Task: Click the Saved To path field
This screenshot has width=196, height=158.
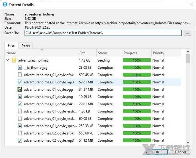Action: tap(103, 33)
